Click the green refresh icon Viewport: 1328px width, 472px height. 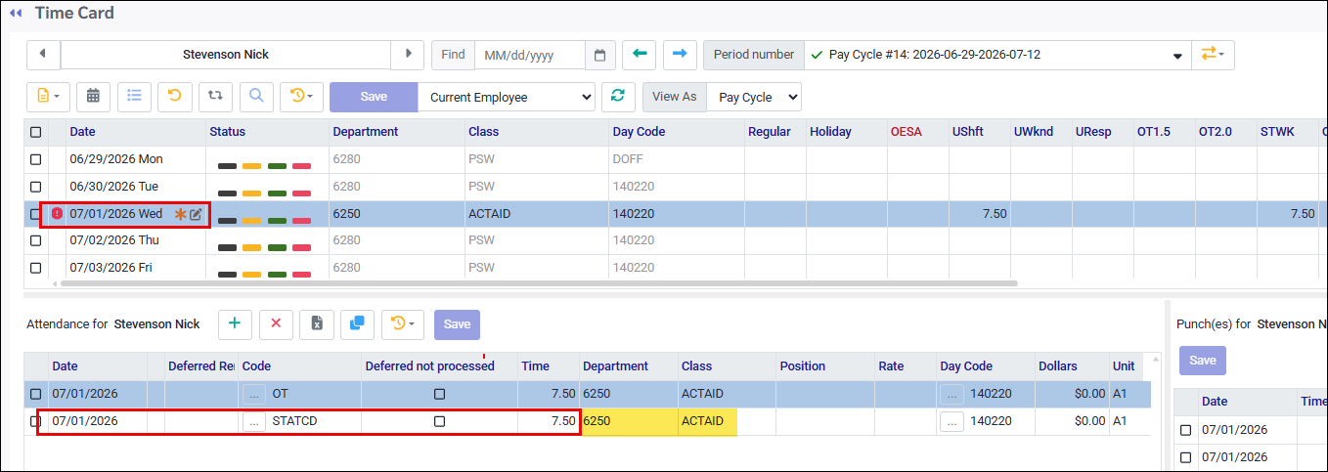(617, 97)
